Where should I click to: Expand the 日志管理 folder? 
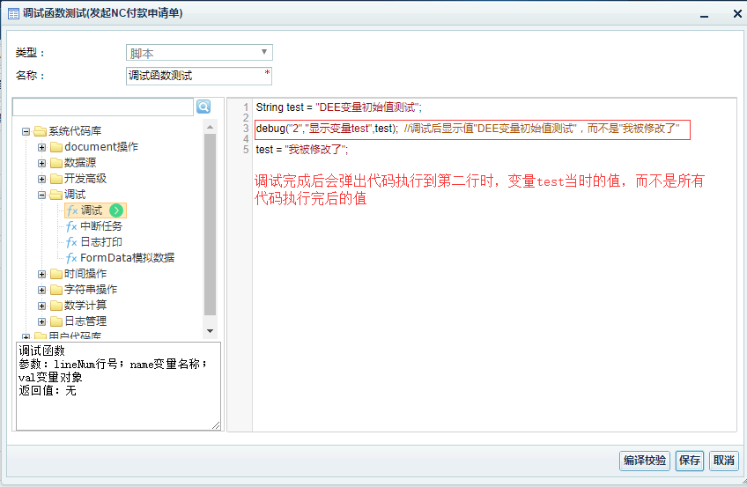click(x=42, y=321)
